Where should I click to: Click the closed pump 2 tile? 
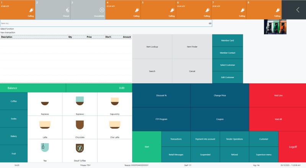53,10
